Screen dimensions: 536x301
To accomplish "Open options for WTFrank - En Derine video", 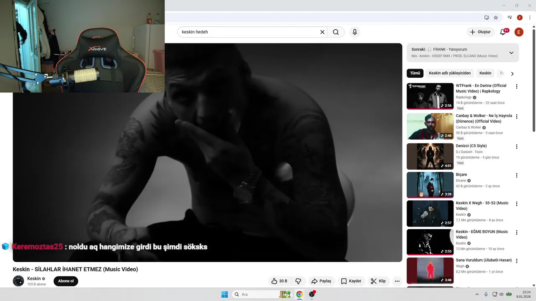I will pyautogui.click(x=516, y=87).
